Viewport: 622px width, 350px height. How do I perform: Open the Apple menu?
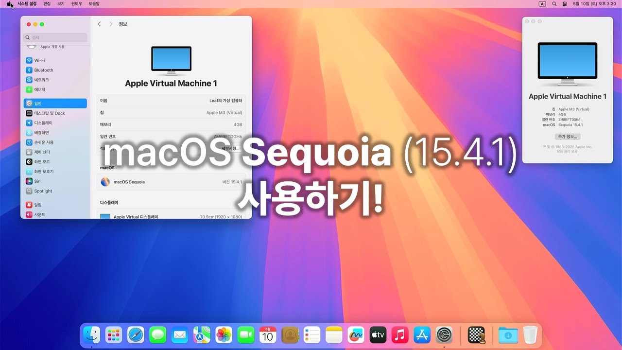click(x=9, y=3)
